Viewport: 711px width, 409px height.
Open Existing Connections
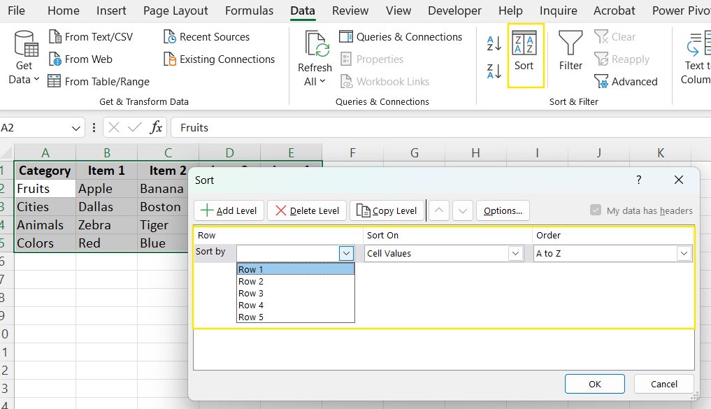point(219,59)
